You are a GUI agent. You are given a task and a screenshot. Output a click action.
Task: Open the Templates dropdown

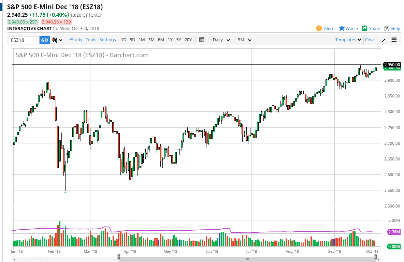(x=348, y=40)
